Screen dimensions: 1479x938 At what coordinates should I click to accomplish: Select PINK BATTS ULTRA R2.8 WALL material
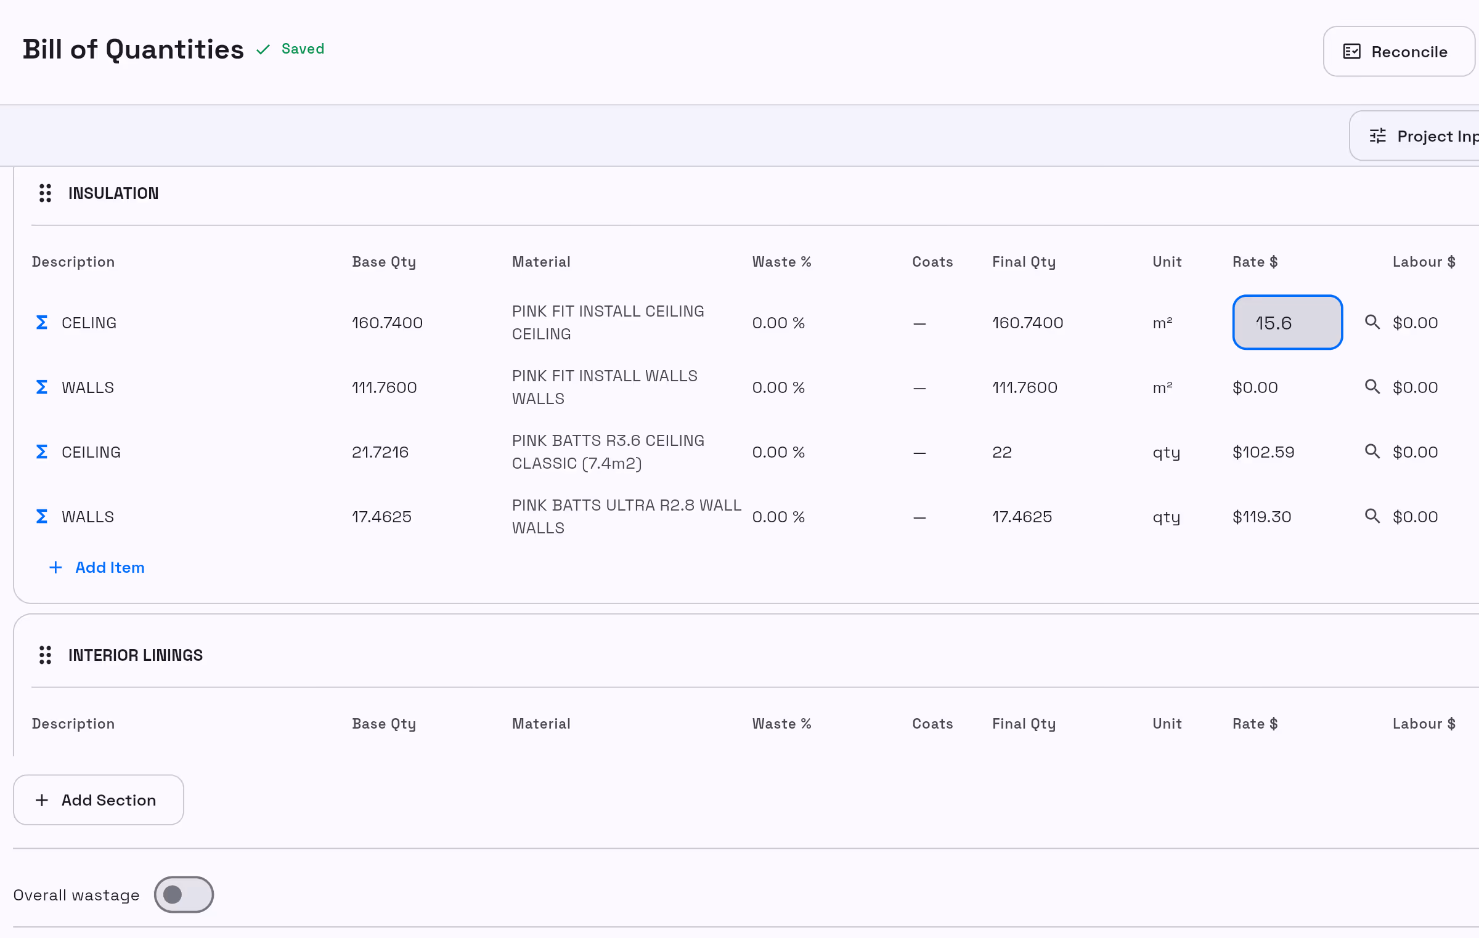(626, 517)
